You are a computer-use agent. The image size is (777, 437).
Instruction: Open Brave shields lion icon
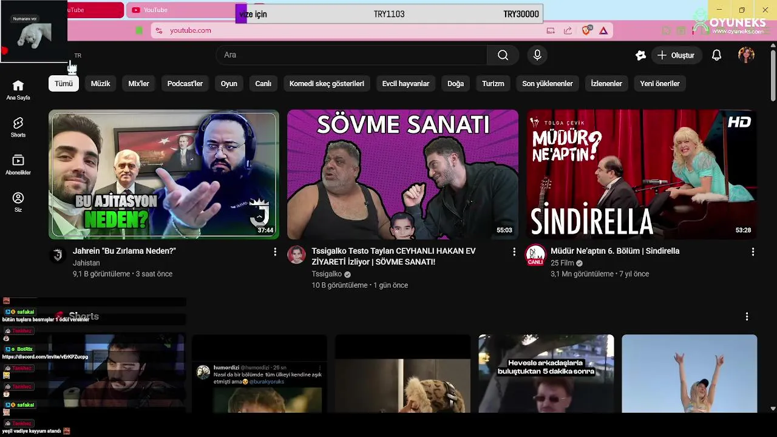click(586, 30)
